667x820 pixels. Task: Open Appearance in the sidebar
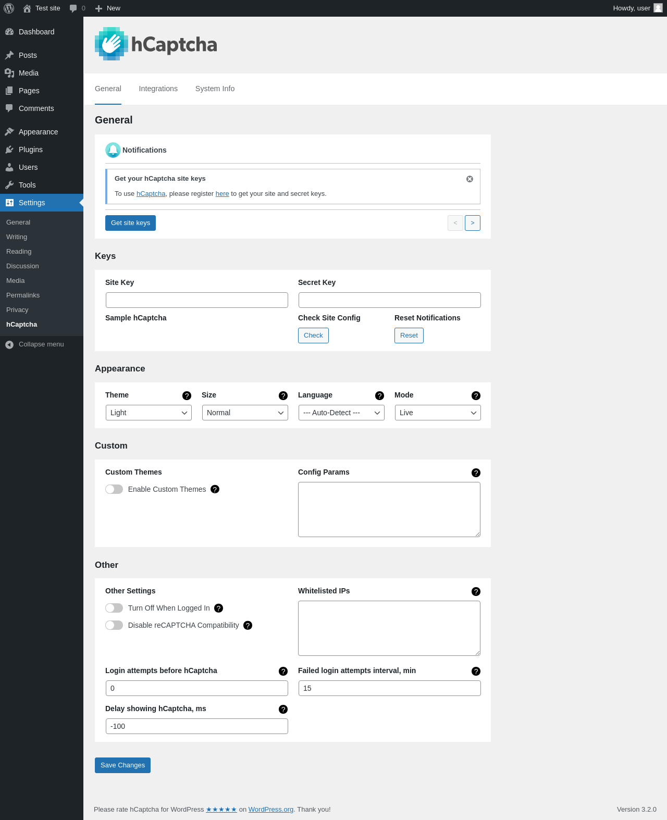tap(42, 132)
